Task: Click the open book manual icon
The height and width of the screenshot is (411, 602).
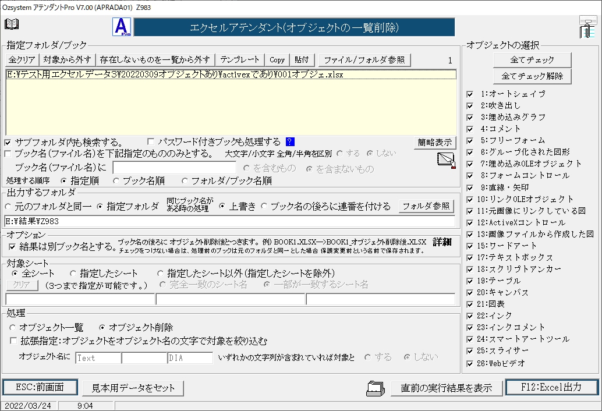Action: pyautogui.click(x=12, y=24)
